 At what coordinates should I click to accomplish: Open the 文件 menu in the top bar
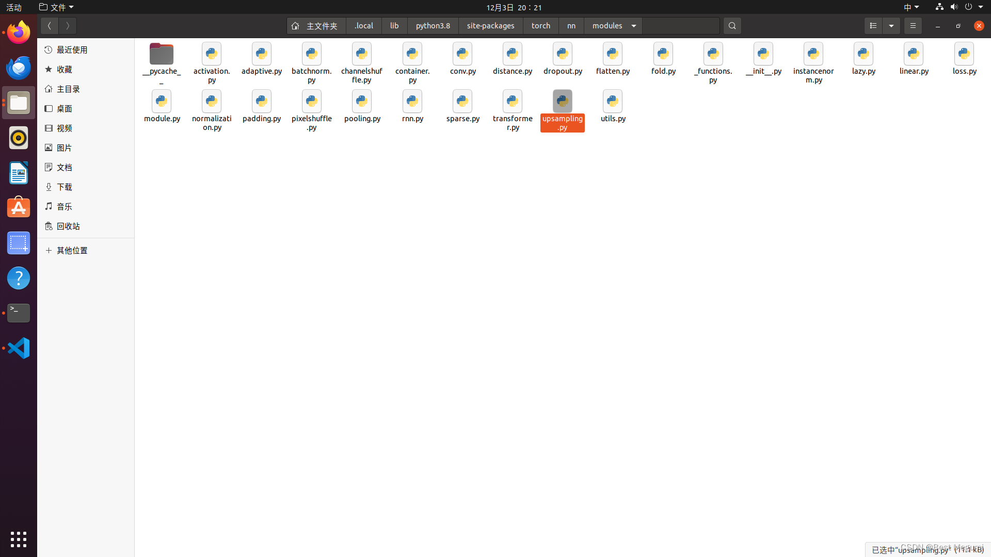[57, 7]
